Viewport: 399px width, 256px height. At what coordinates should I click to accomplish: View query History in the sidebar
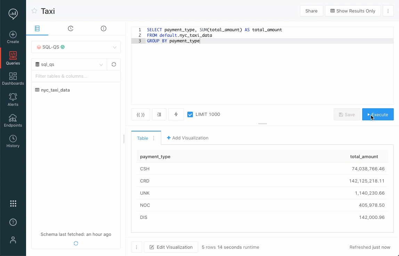13,141
